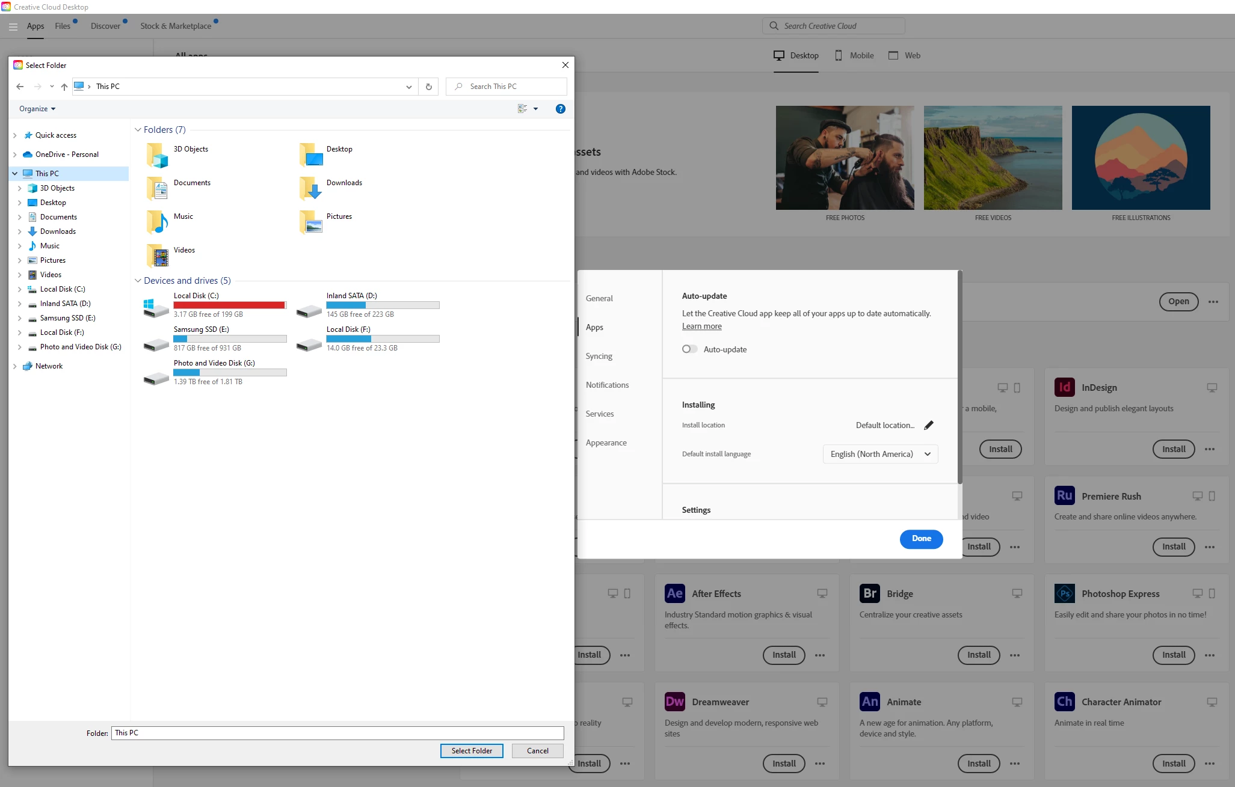
Task: Click the pencil icon to edit install location
Action: 929,425
